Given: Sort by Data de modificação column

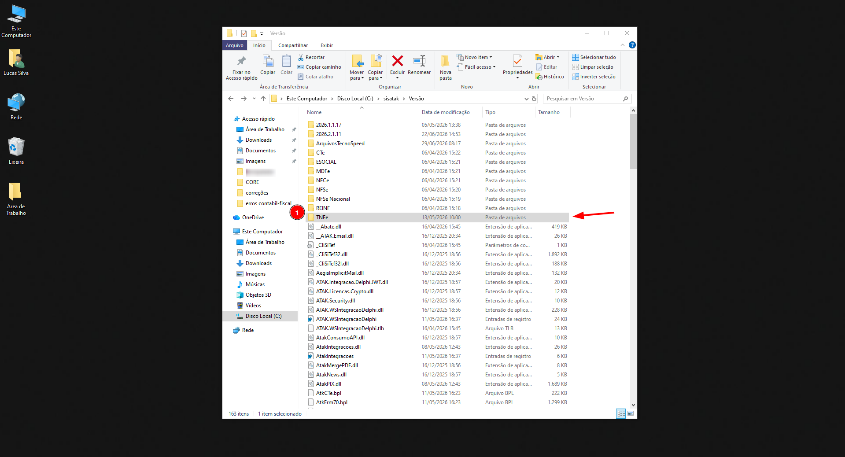Looking at the screenshot, I should click(450, 112).
